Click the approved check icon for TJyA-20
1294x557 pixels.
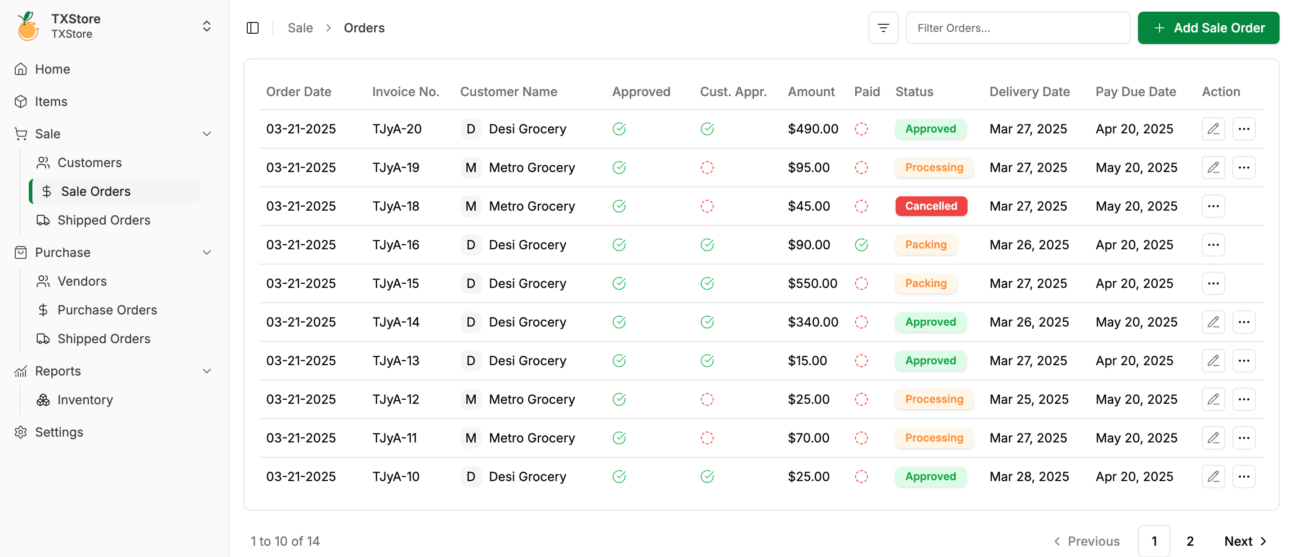pos(619,129)
